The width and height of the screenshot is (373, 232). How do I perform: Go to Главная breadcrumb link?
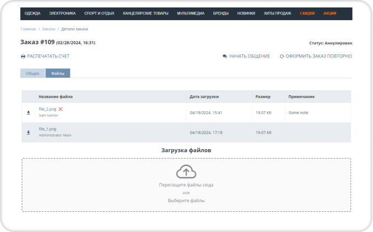(x=28, y=29)
